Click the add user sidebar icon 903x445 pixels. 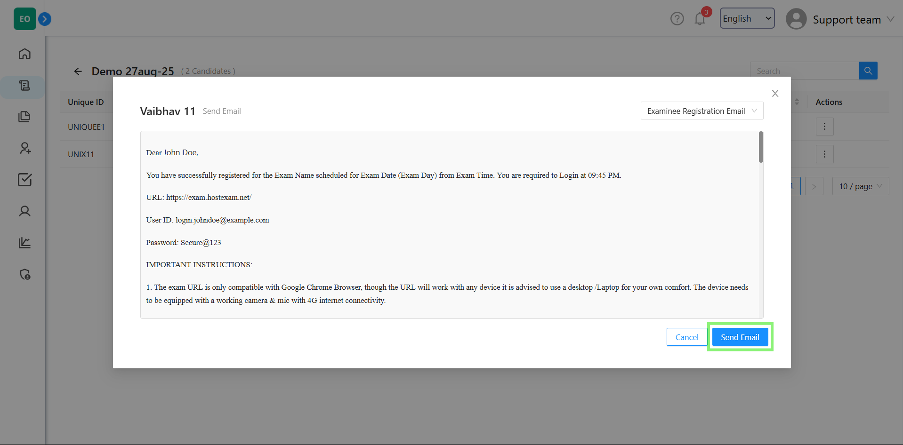point(24,148)
